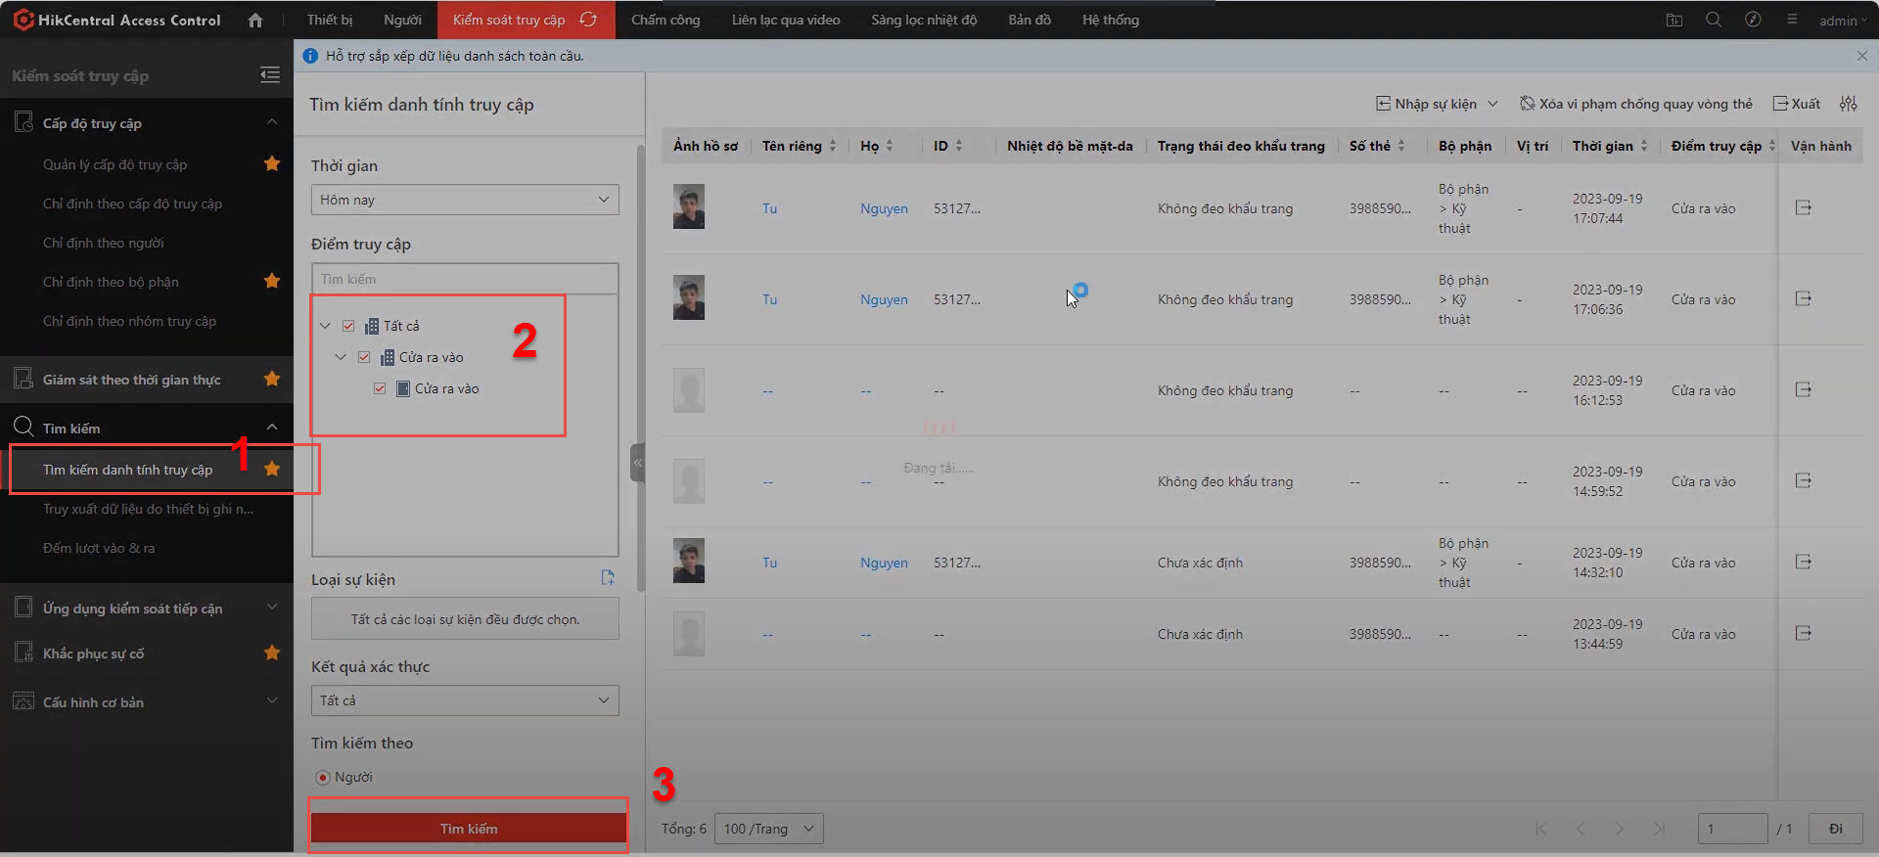The height and width of the screenshot is (857, 1879).
Task: Open the column settings icon beside Xuất
Action: tap(1848, 104)
